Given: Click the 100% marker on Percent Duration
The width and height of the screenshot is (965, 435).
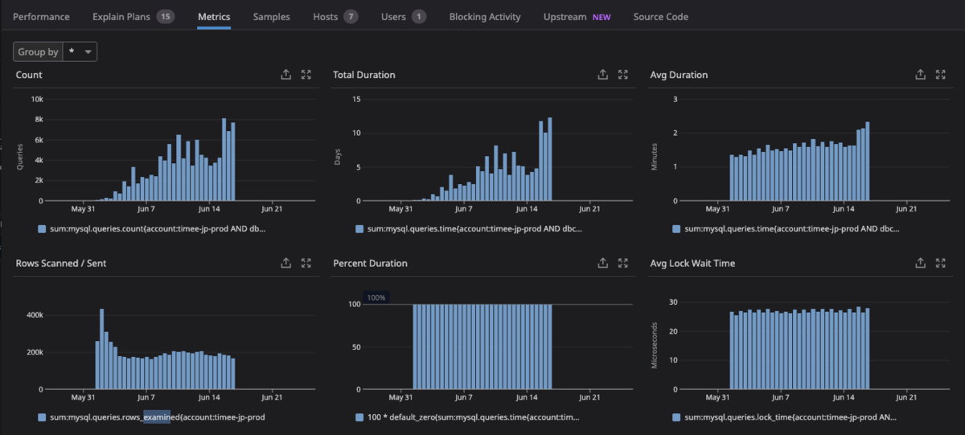Looking at the screenshot, I should [x=376, y=298].
